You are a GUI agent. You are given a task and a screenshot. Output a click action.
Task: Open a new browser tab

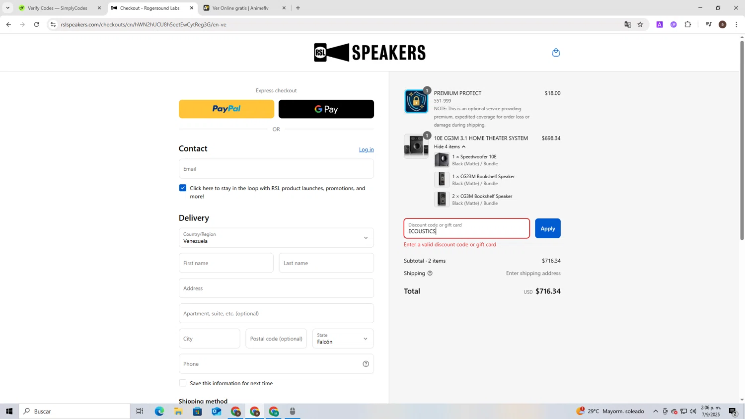298,8
